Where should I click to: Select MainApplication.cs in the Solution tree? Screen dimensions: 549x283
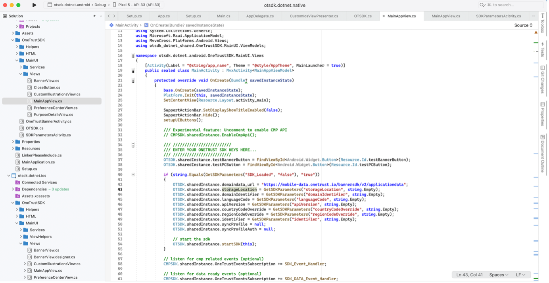(x=38, y=162)
